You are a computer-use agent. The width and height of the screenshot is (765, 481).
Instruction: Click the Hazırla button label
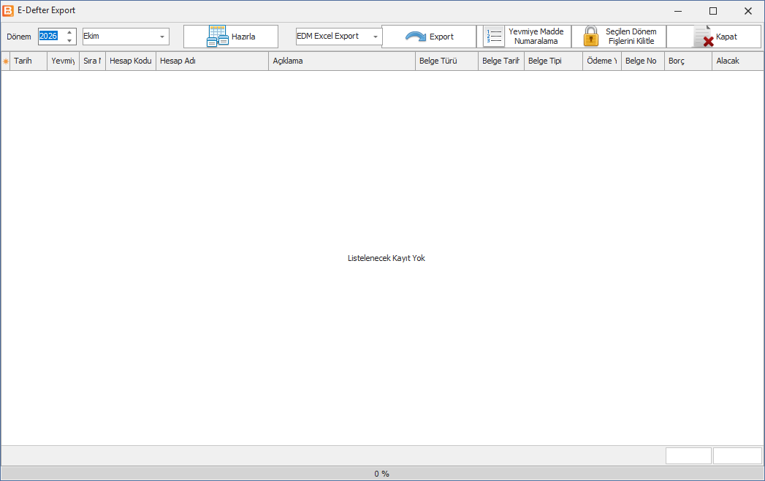[243, 37]
